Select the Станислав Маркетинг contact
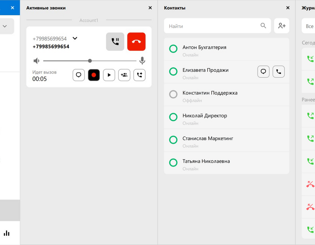Viewport: 315px width, 245px height. (x=226, y=140)
